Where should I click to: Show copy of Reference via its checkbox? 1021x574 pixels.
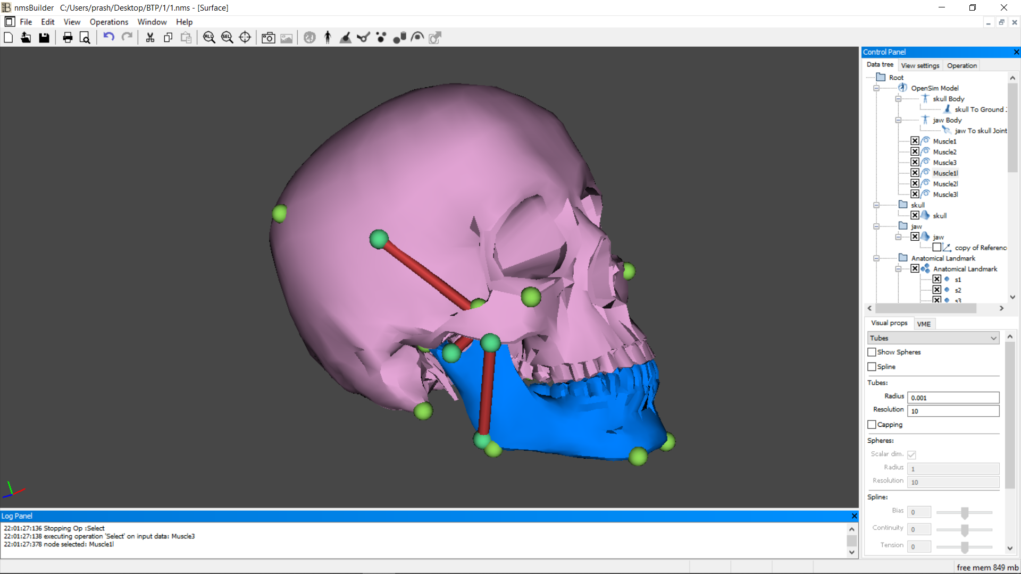(x=937, y=247)
